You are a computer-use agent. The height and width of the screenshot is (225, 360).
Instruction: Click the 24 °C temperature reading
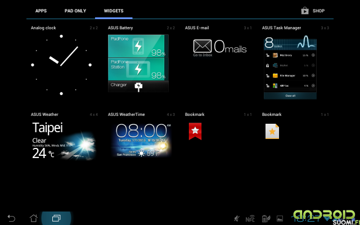(x=43, y=154)
